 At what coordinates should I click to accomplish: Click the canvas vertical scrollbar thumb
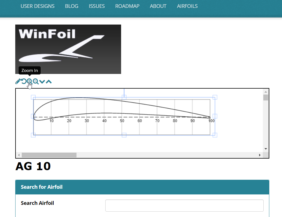(x=266, y=97)
